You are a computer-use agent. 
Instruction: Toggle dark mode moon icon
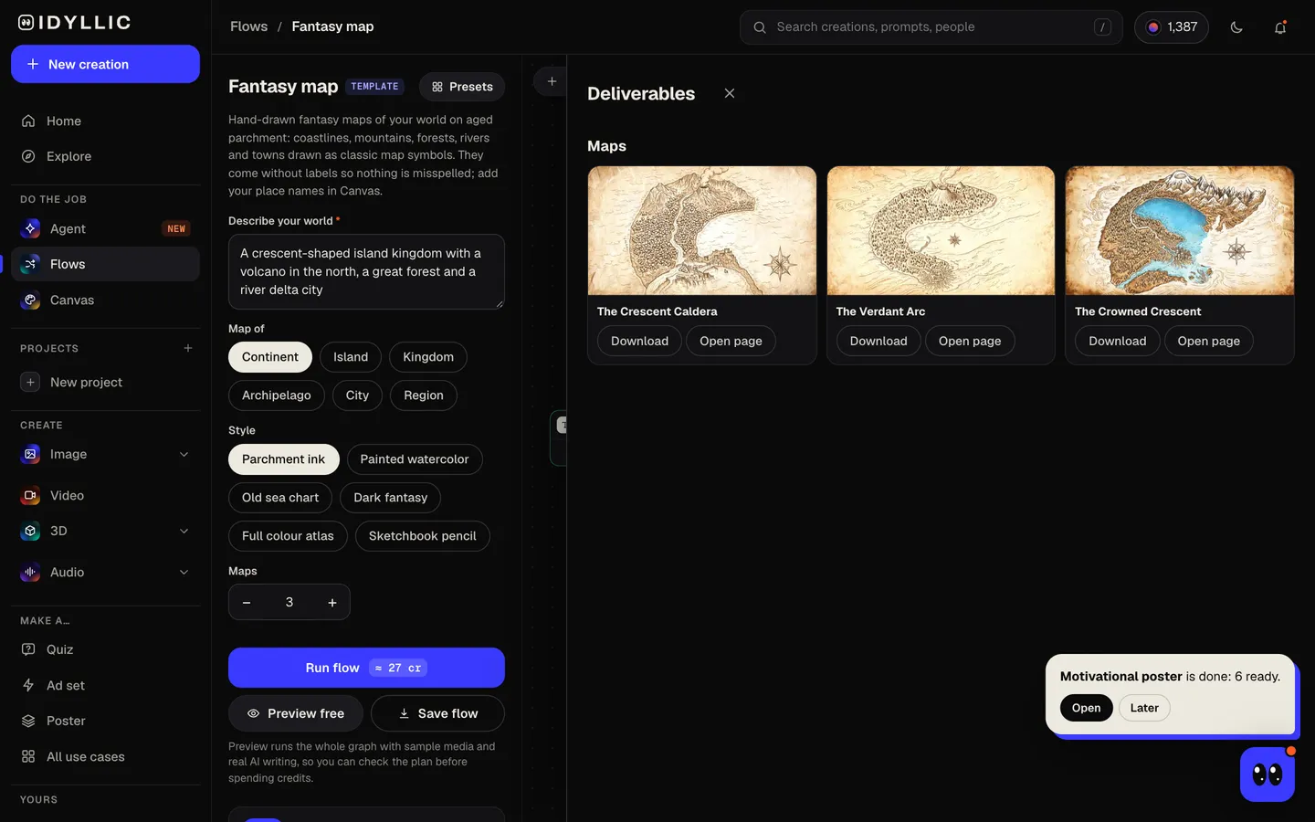coord(1236,27)
